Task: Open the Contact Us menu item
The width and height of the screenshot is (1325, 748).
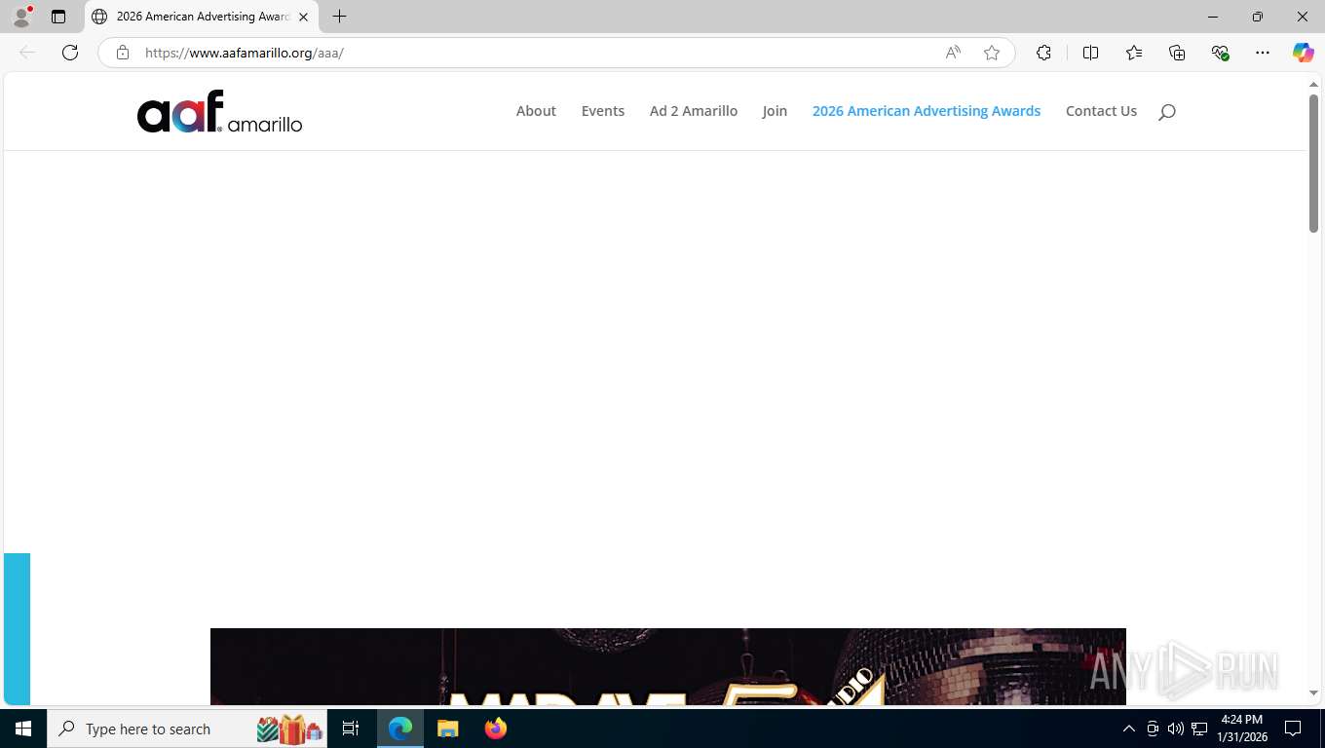Action: tap(1101, 111)
